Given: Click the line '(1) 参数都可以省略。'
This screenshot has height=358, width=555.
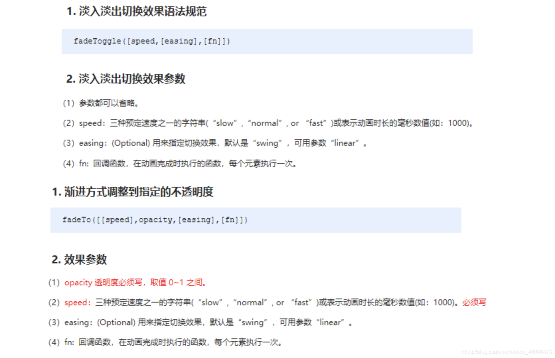Looking at the screenshot, I should 101,103.
